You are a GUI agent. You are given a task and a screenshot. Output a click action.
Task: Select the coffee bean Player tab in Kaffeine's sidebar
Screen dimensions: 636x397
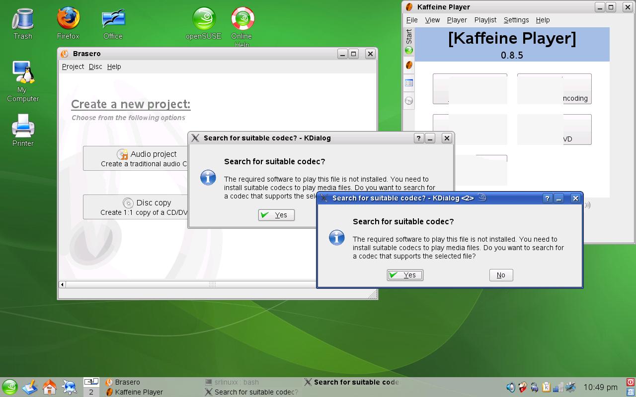coord(409,65)
